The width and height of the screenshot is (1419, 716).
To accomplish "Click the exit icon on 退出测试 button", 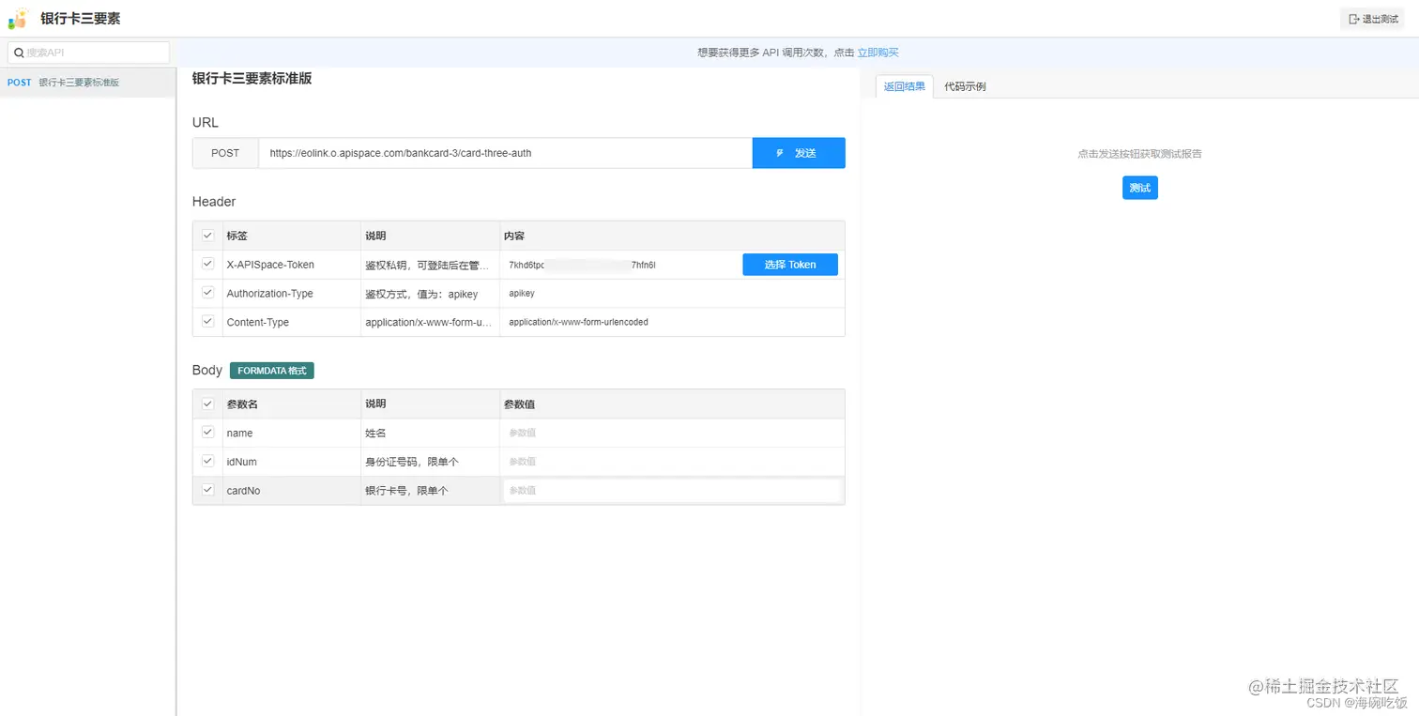I will tap(1354, 18).
